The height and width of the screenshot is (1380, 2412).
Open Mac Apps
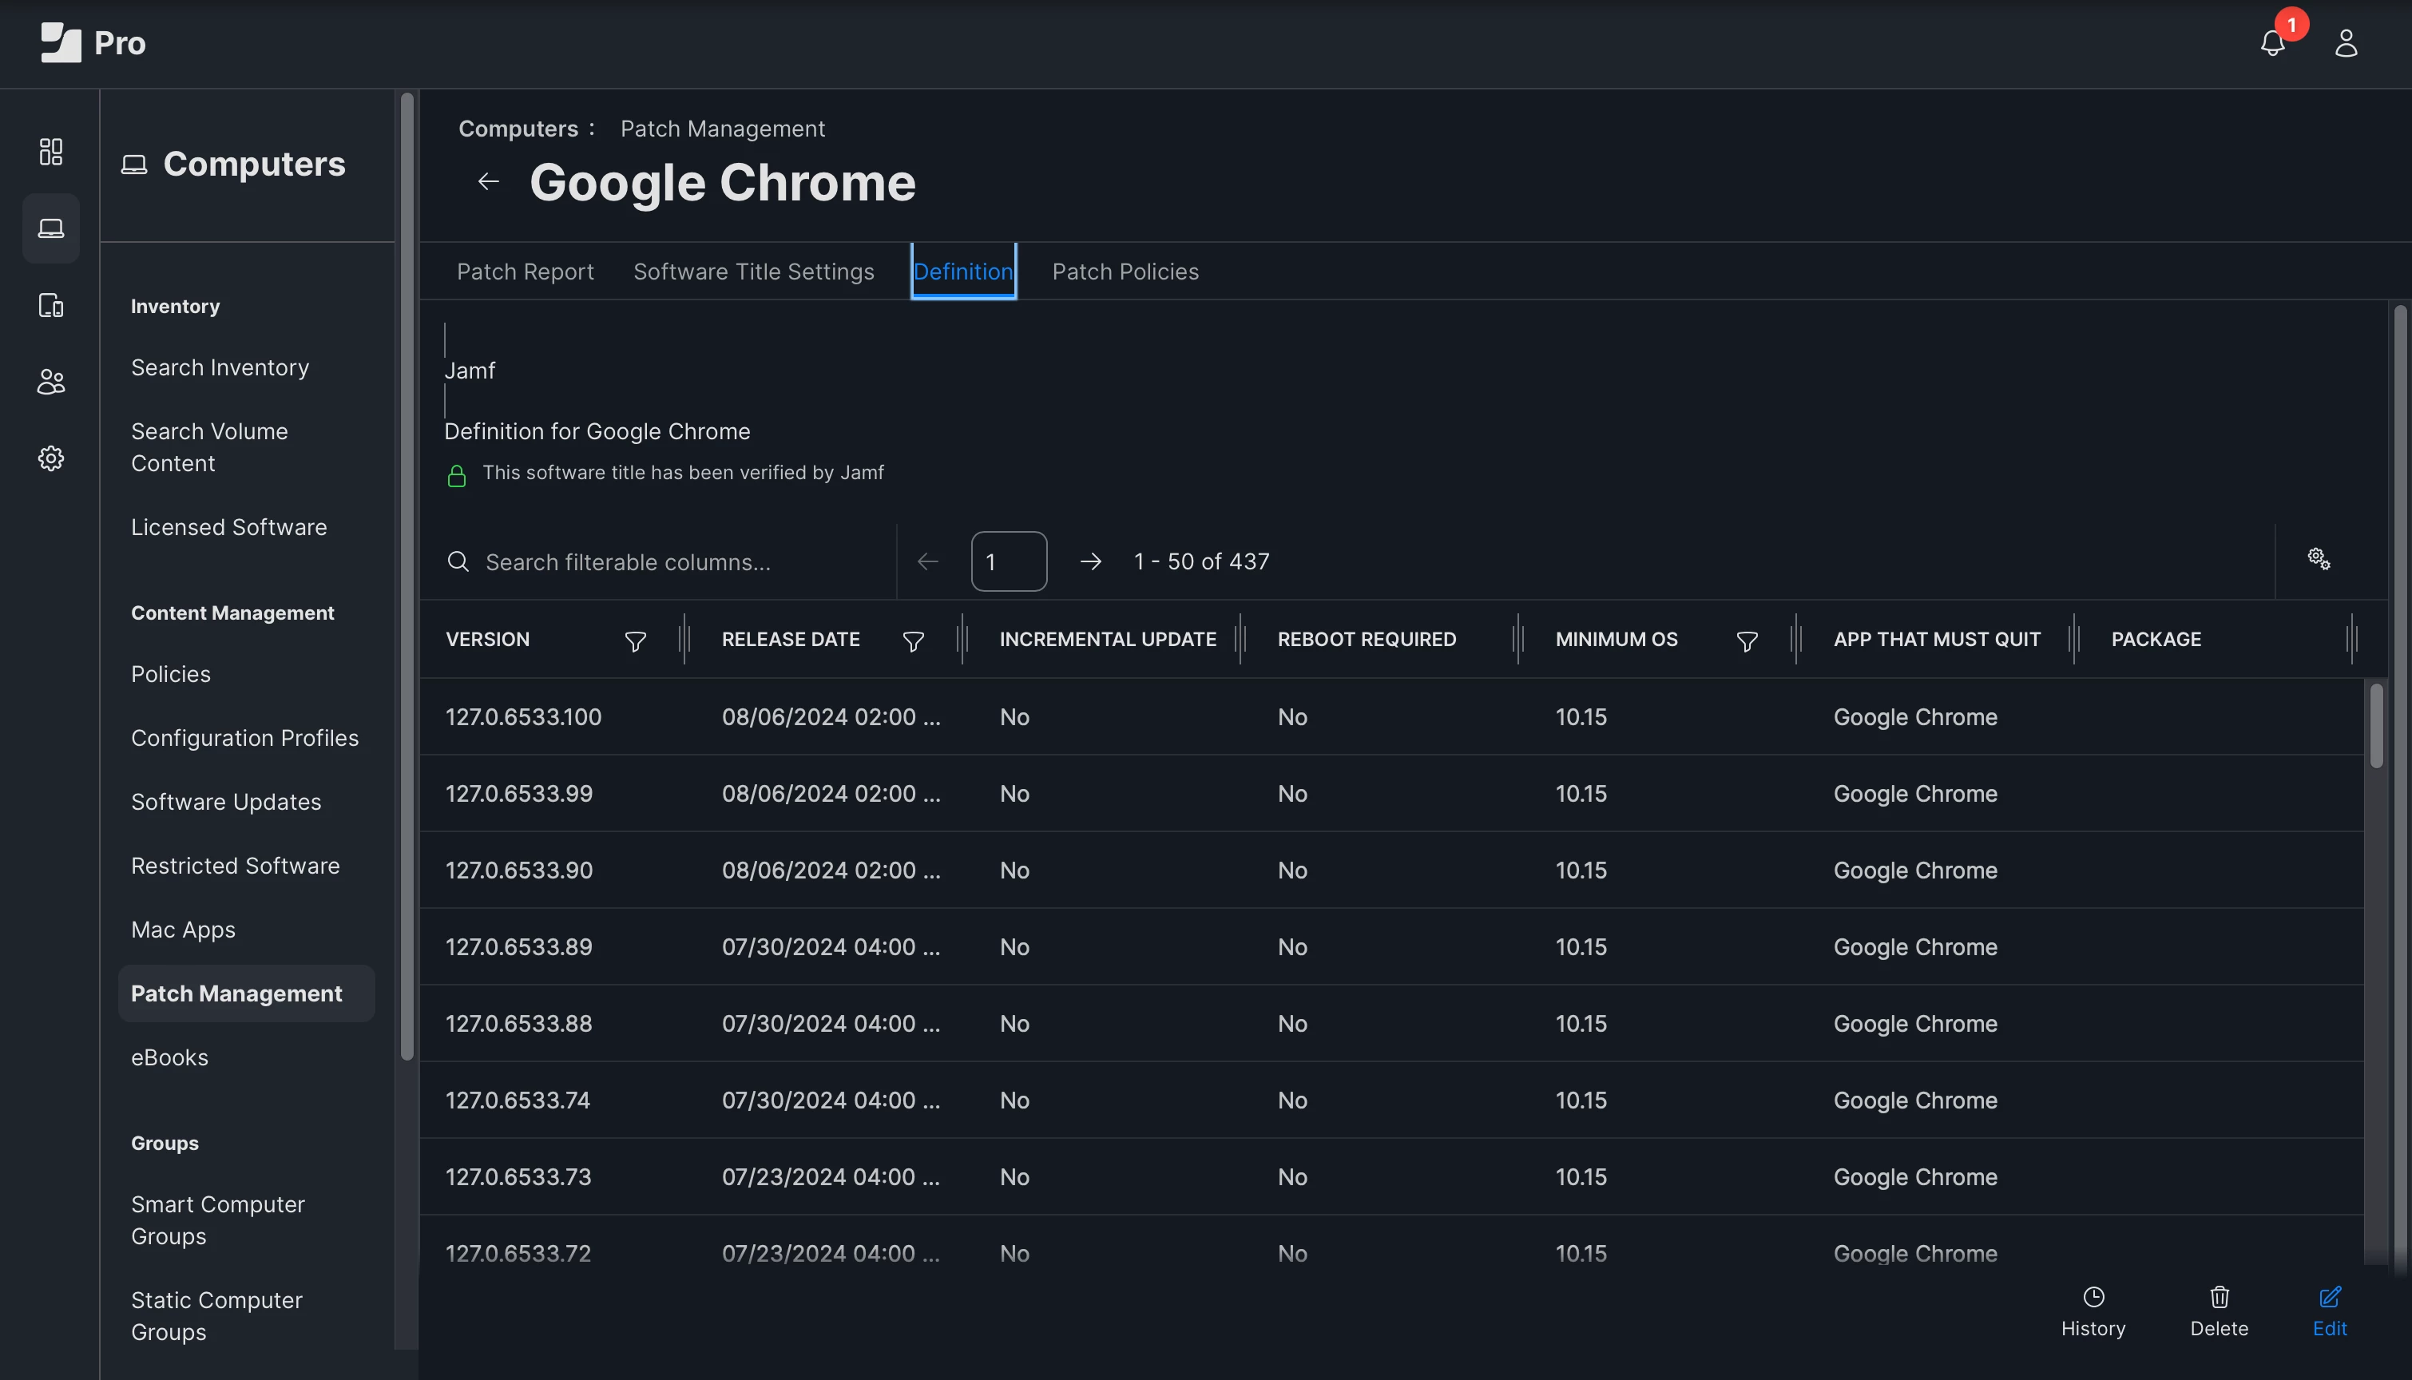(x=183, y=930)
